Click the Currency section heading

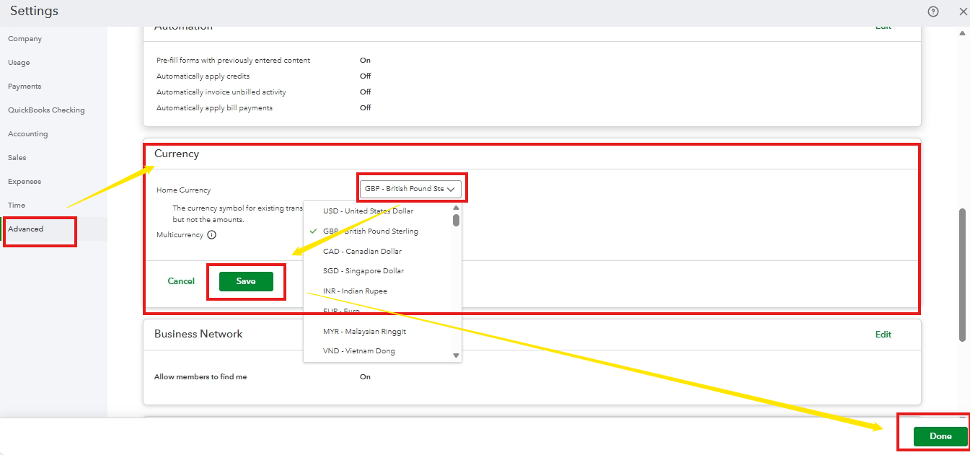pos(177,154)
